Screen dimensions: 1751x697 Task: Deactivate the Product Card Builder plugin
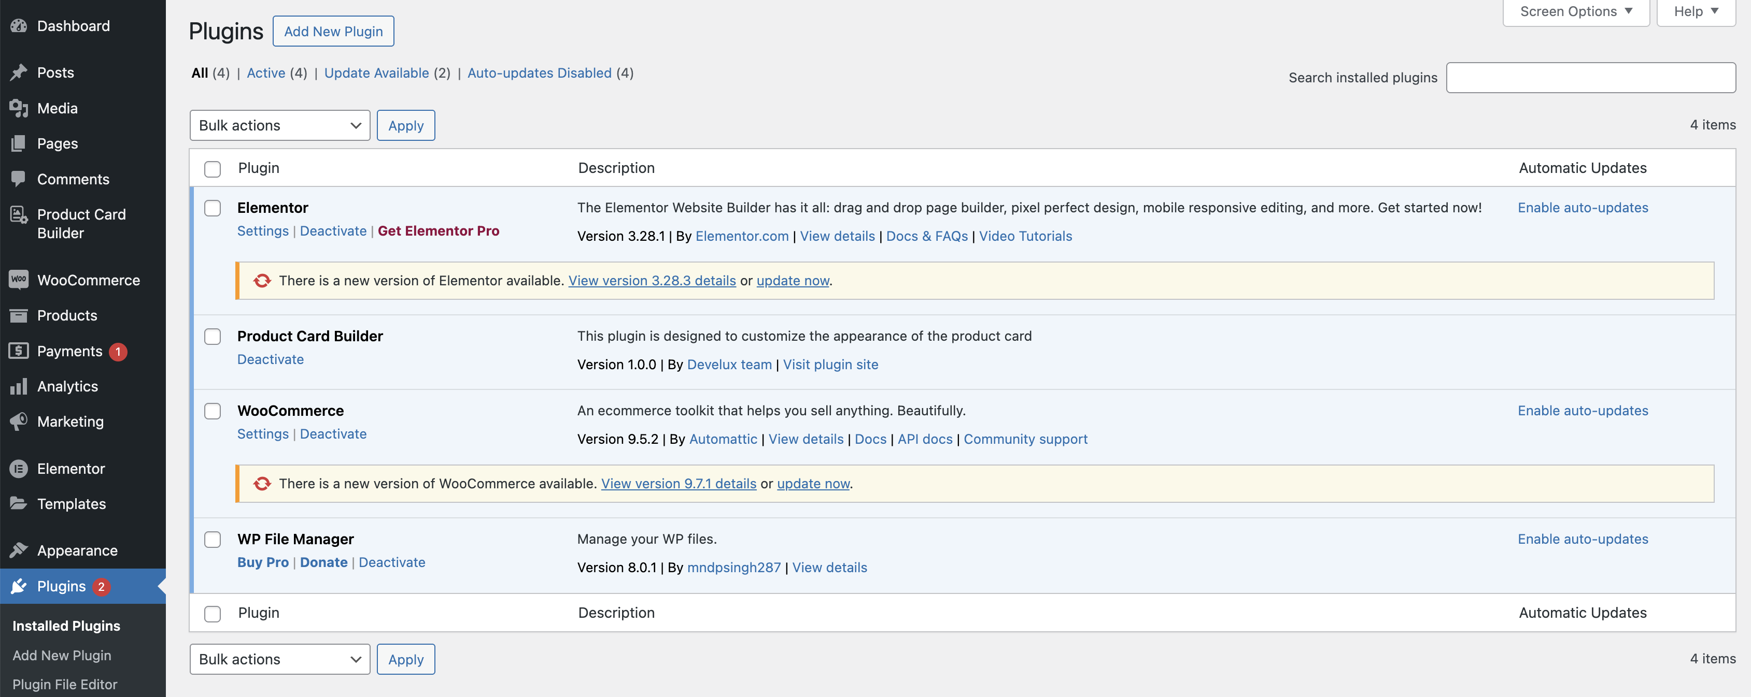(271, 359)
